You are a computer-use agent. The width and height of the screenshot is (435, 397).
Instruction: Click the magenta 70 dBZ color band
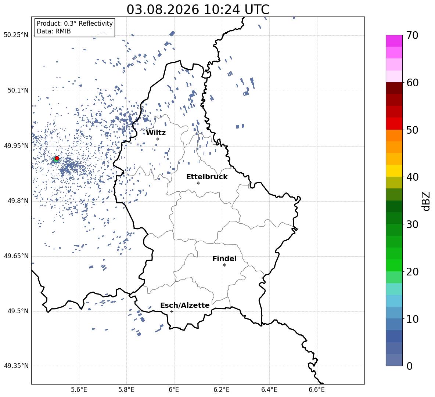pos(394,41)
